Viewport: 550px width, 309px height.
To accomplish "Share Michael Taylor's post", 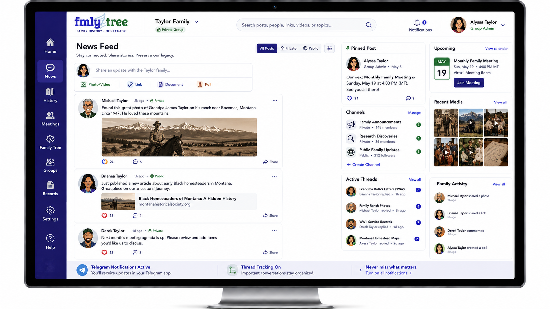I will point(270,162).
